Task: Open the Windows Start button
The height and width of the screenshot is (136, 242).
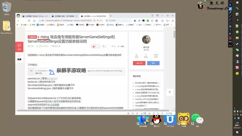Action: coord(237,3)
